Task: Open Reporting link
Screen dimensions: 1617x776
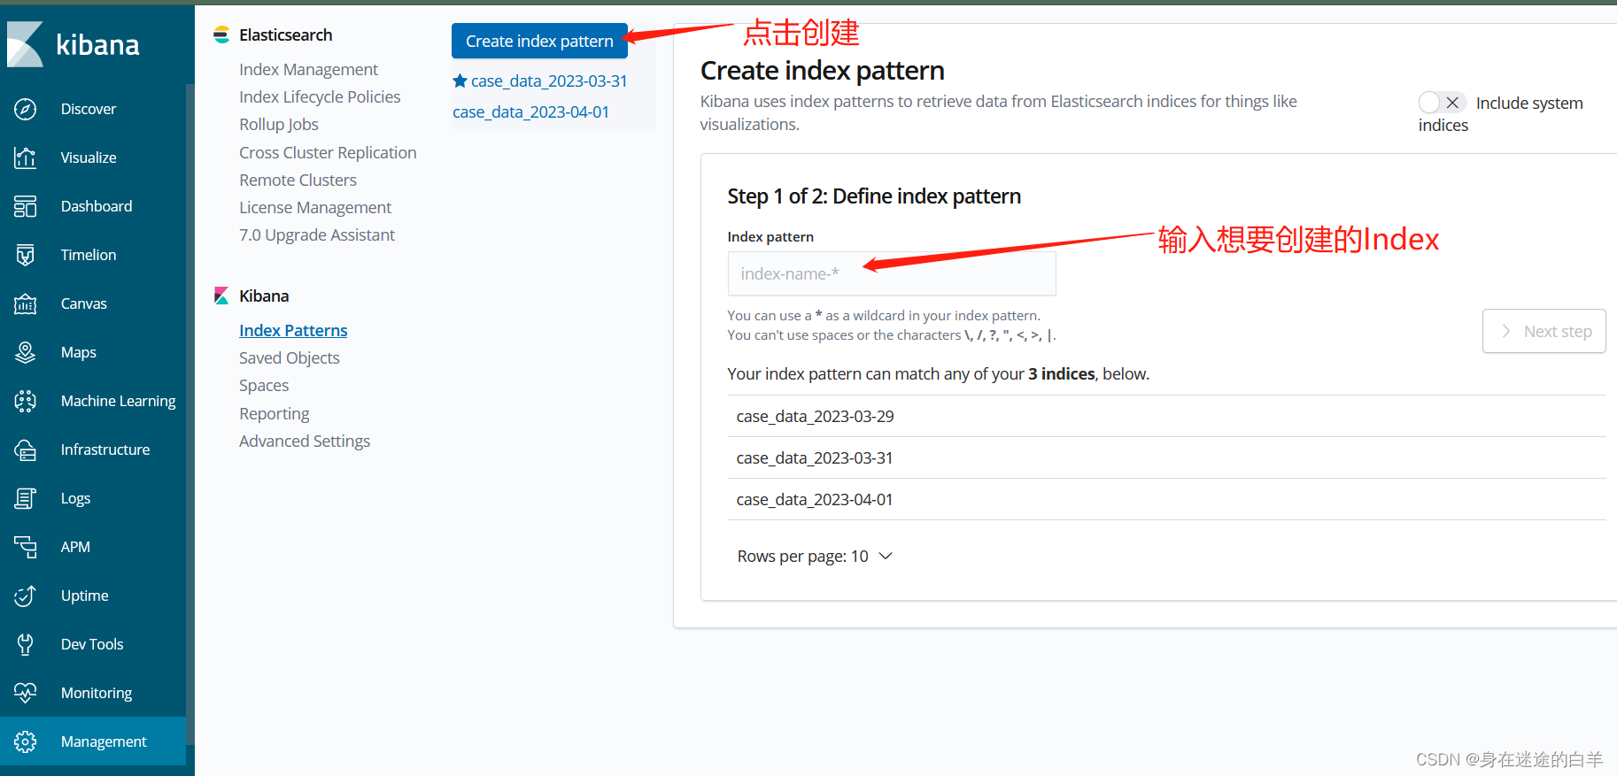Action: click(x=275, y=413)
